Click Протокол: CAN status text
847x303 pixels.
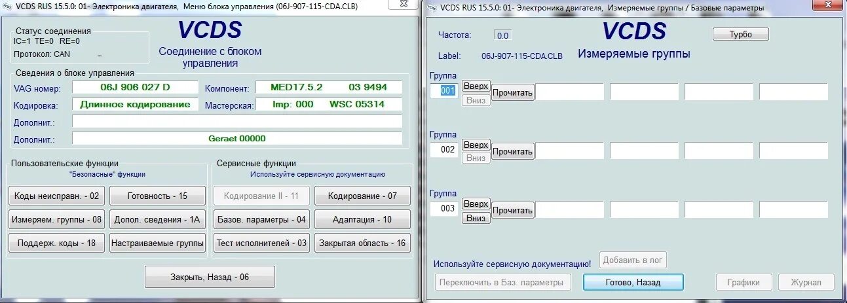click(42, 54)
